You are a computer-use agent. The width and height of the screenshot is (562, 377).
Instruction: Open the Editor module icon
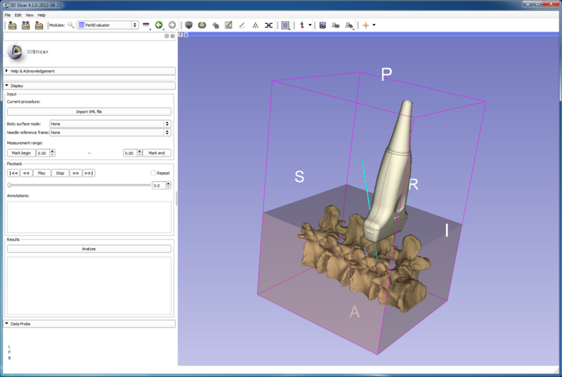pyautogui.click(x=228, y=25)
